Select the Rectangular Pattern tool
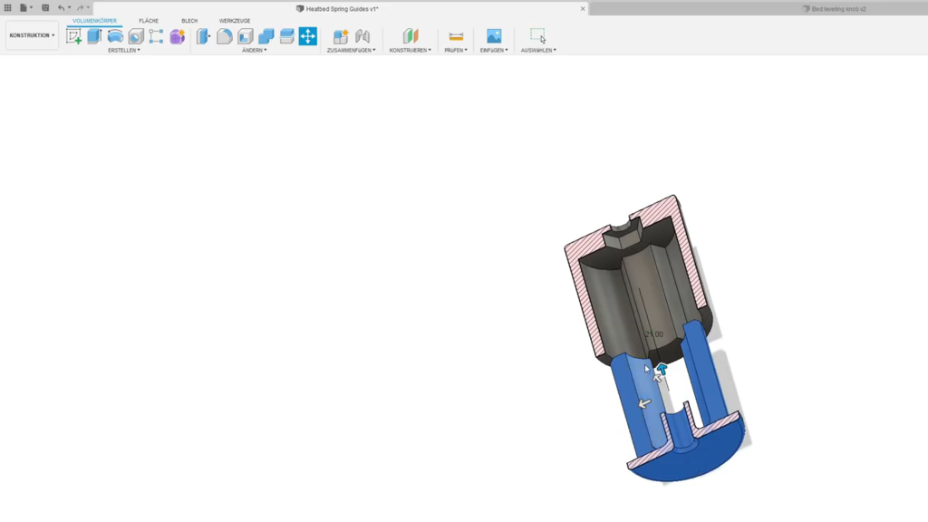The width and height of the screenshot is (928, 522). click(156, 36)
